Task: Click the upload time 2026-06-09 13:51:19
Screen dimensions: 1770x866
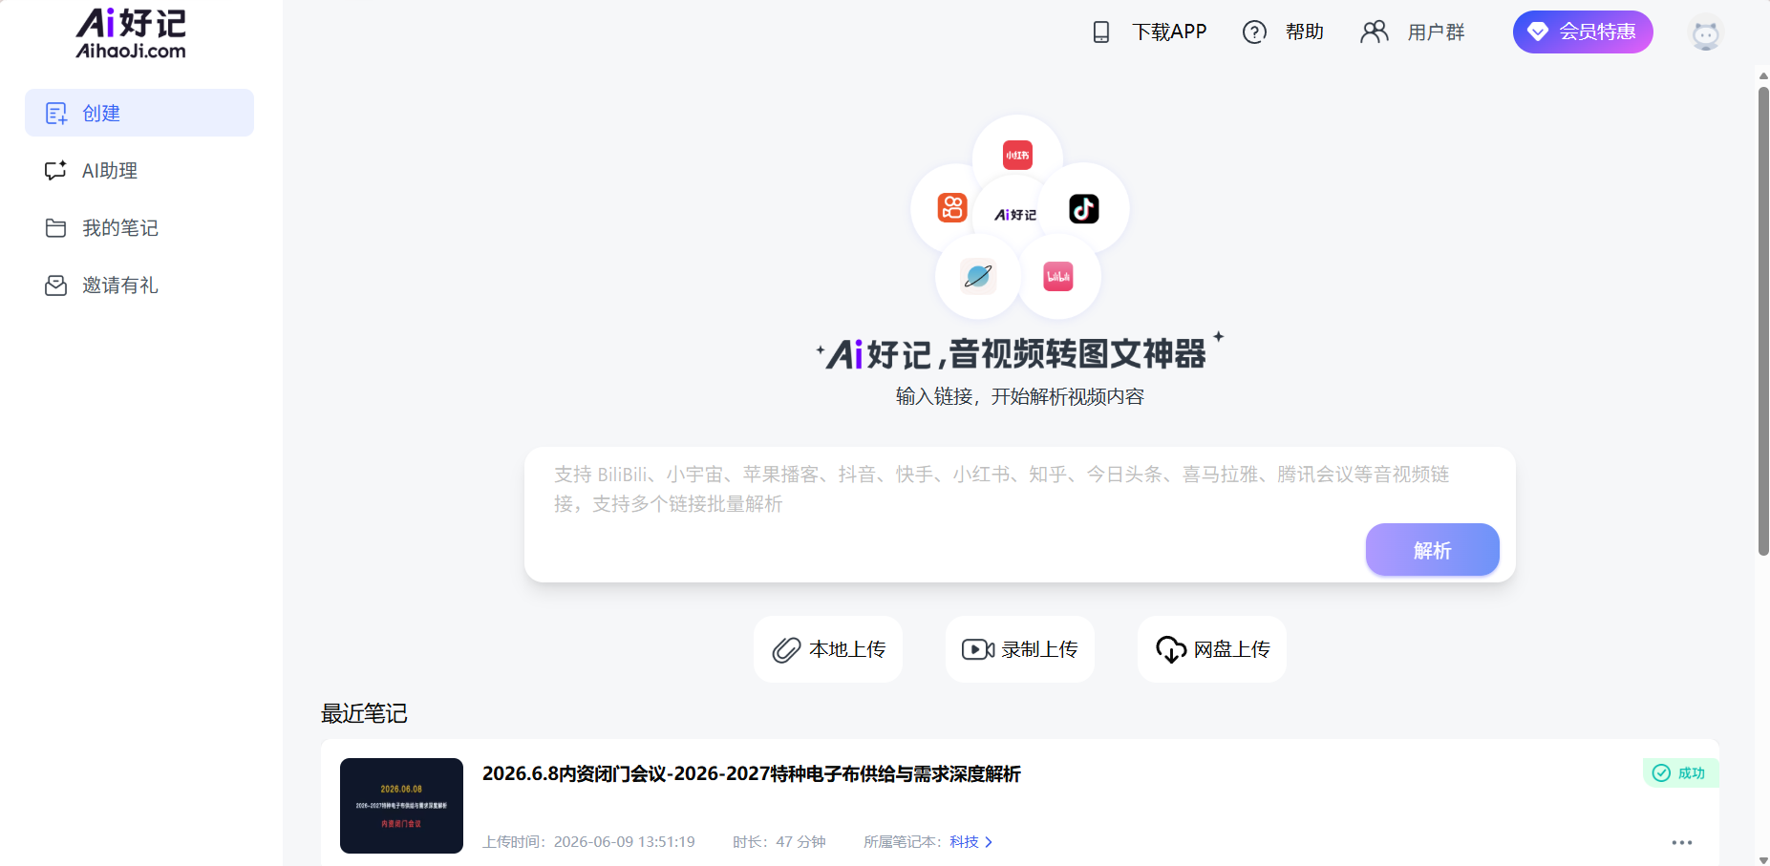Action: coord(625,842)
